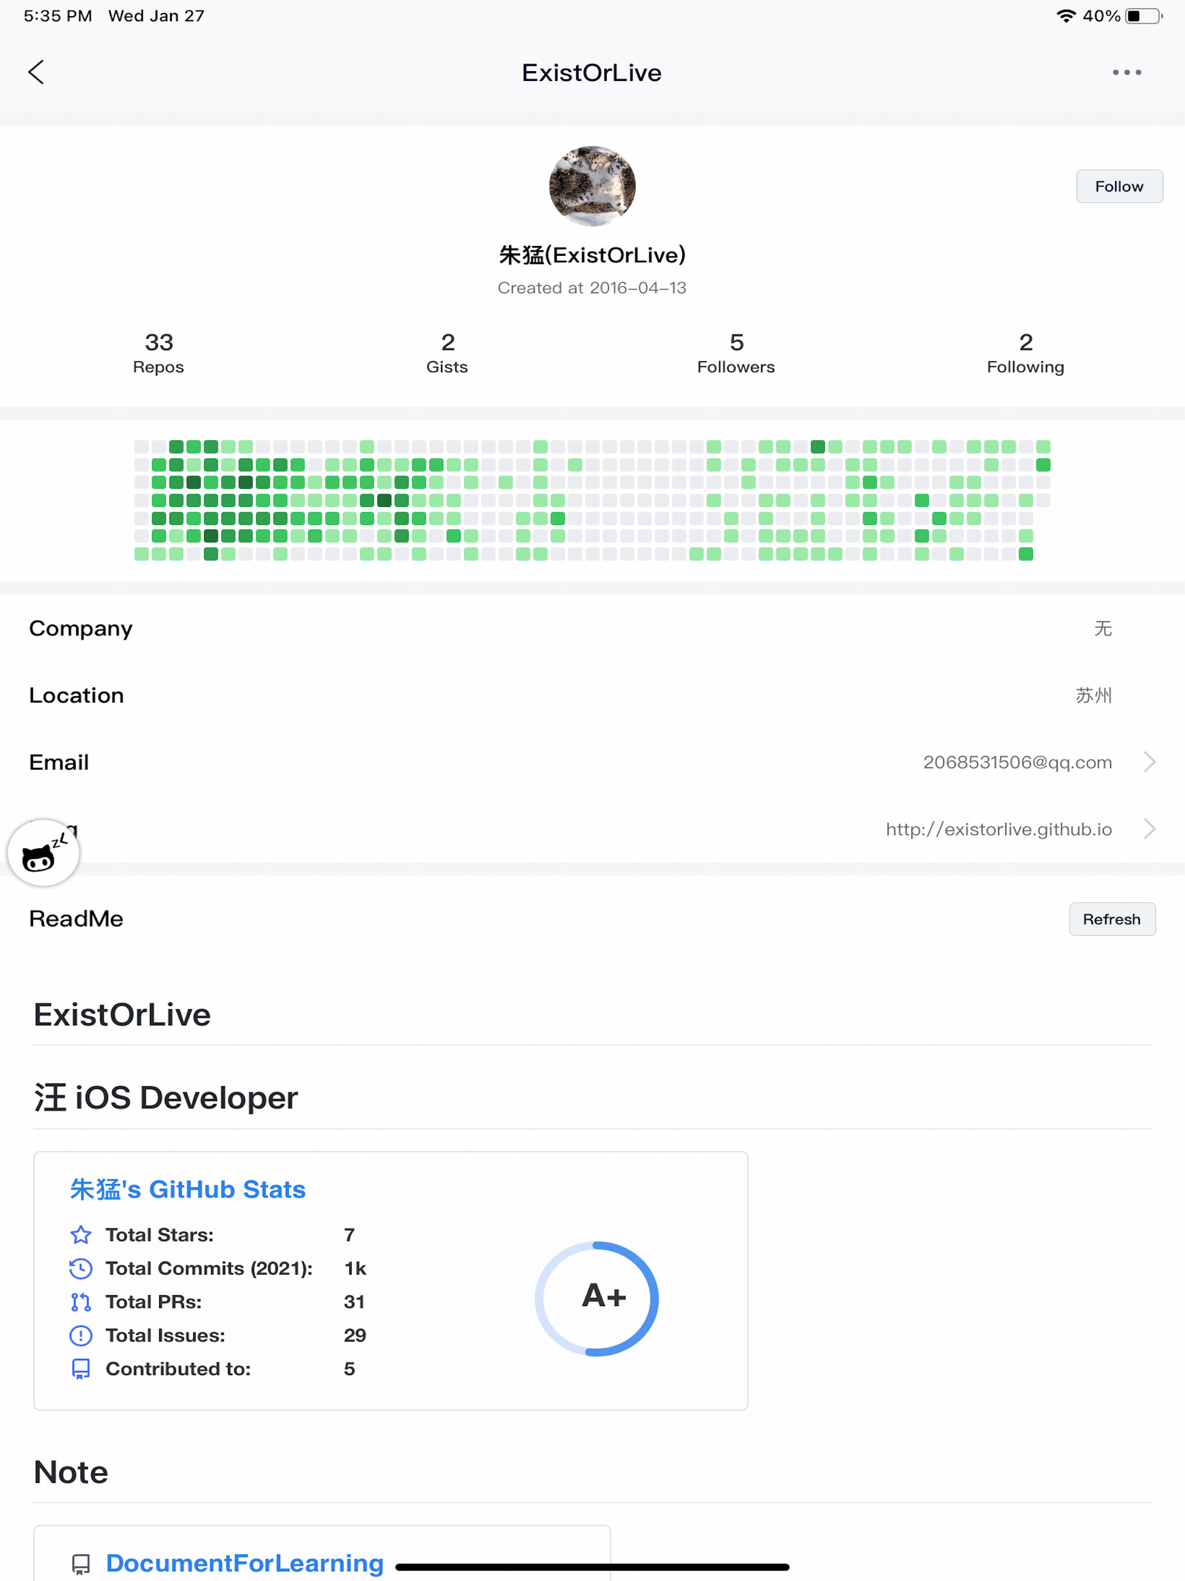Tap the floating Octocat icon

(43, 852)
